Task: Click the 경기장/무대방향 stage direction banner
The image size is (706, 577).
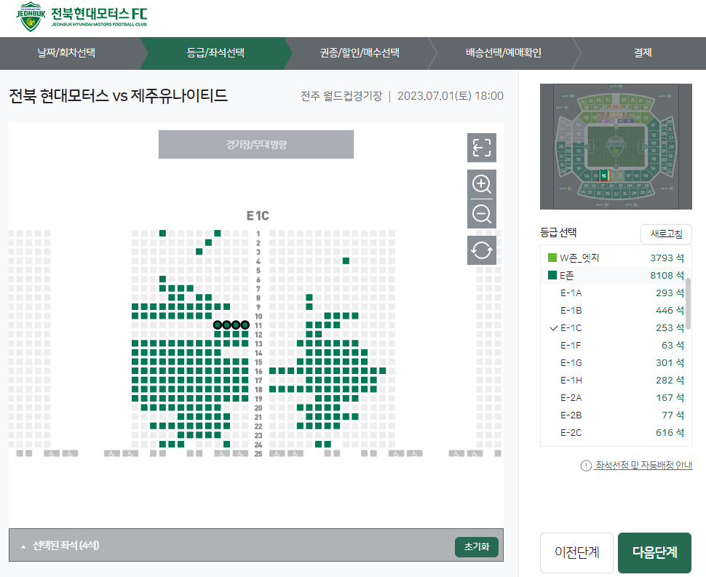Action: 256,145
